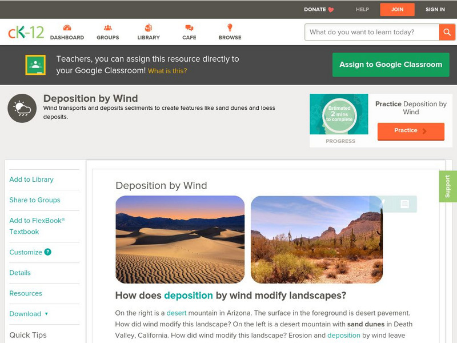Click the orange search magnifier button
Viewport: 457px width, 343px height.
coord(447,32)
